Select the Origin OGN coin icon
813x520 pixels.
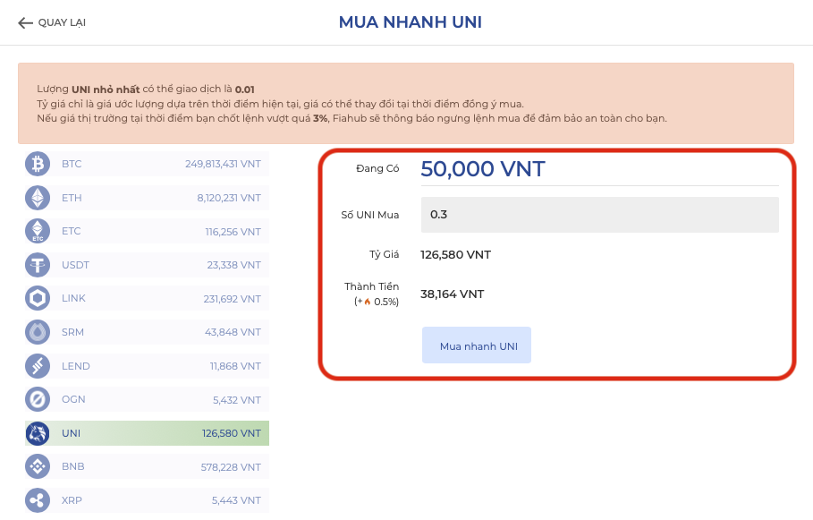pos(38,399)
